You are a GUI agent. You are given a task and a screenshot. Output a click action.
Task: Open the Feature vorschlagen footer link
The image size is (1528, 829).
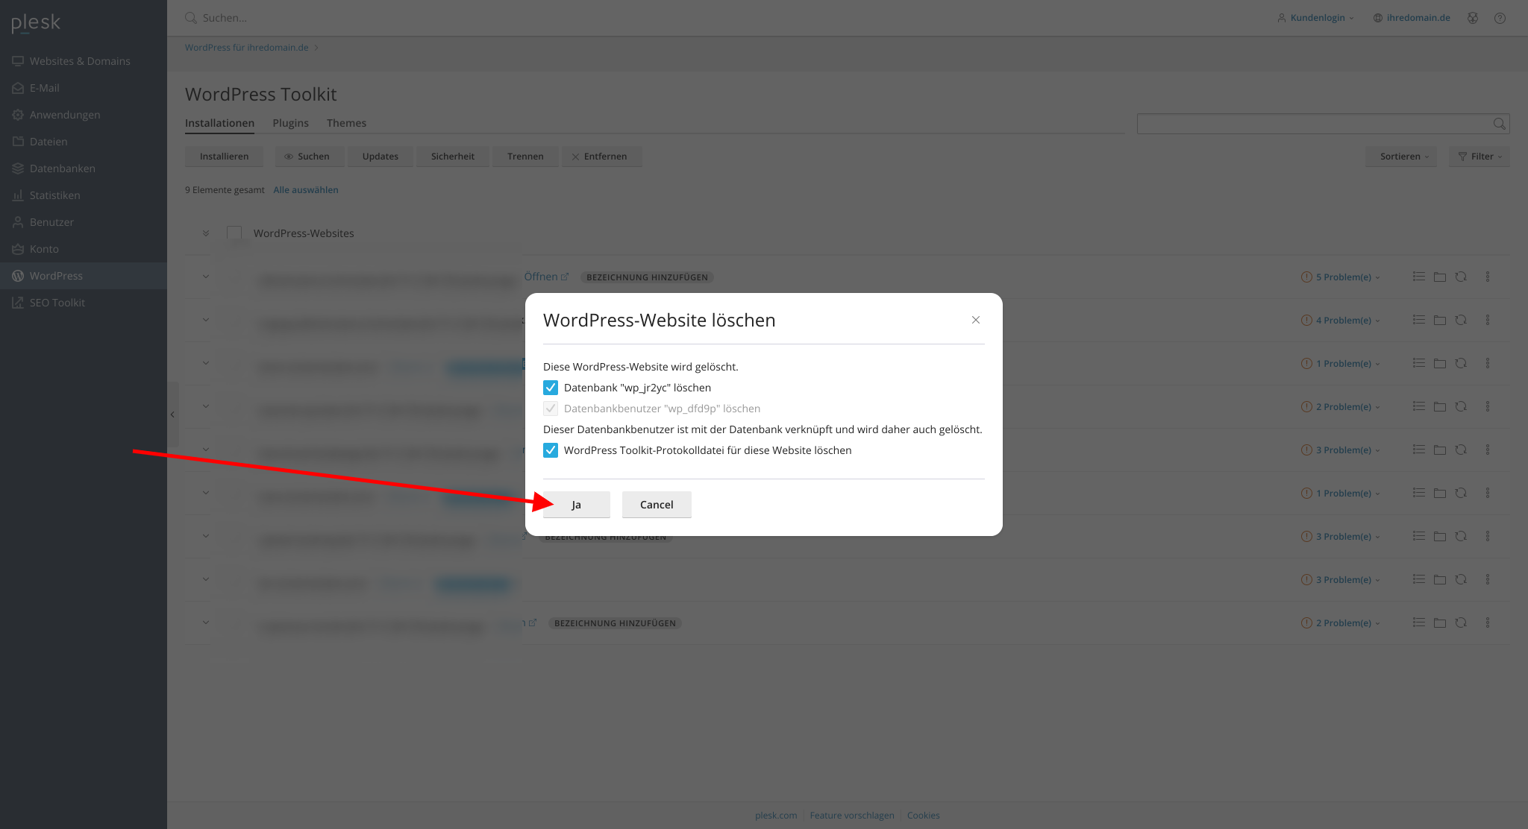852,816
